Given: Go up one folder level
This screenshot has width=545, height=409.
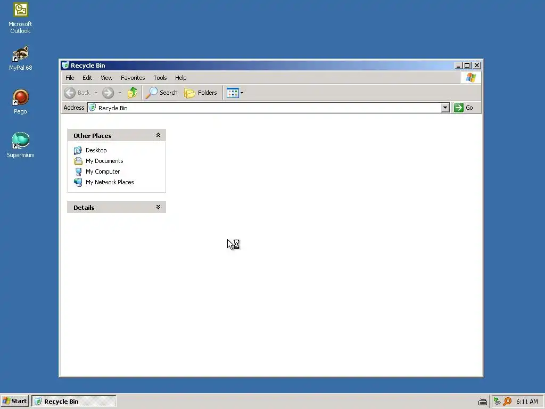Looking at the screenshot, I should pyautogui.click(x=133, y=93).
